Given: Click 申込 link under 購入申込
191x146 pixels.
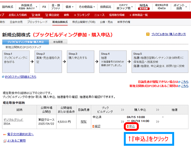Looking at the screenshot, I should [x=132, y=126].
